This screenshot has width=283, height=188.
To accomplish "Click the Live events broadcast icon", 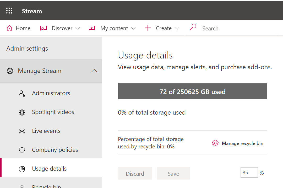I will pos(22,131).
